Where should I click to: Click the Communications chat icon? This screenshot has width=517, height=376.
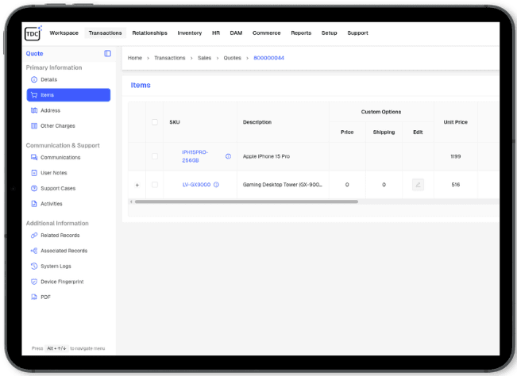[x=34, y=157]
